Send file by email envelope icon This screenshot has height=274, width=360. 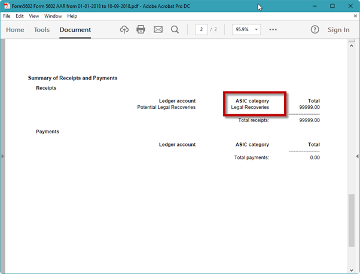coord(158,29)
